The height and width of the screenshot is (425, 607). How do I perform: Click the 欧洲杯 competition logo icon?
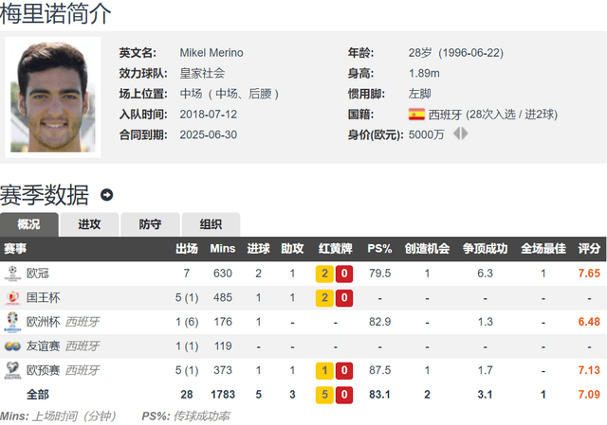pyautogui.click(x=11, y=322)
